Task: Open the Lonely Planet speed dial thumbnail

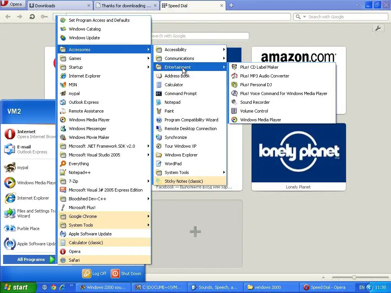Action: (299, 157)
